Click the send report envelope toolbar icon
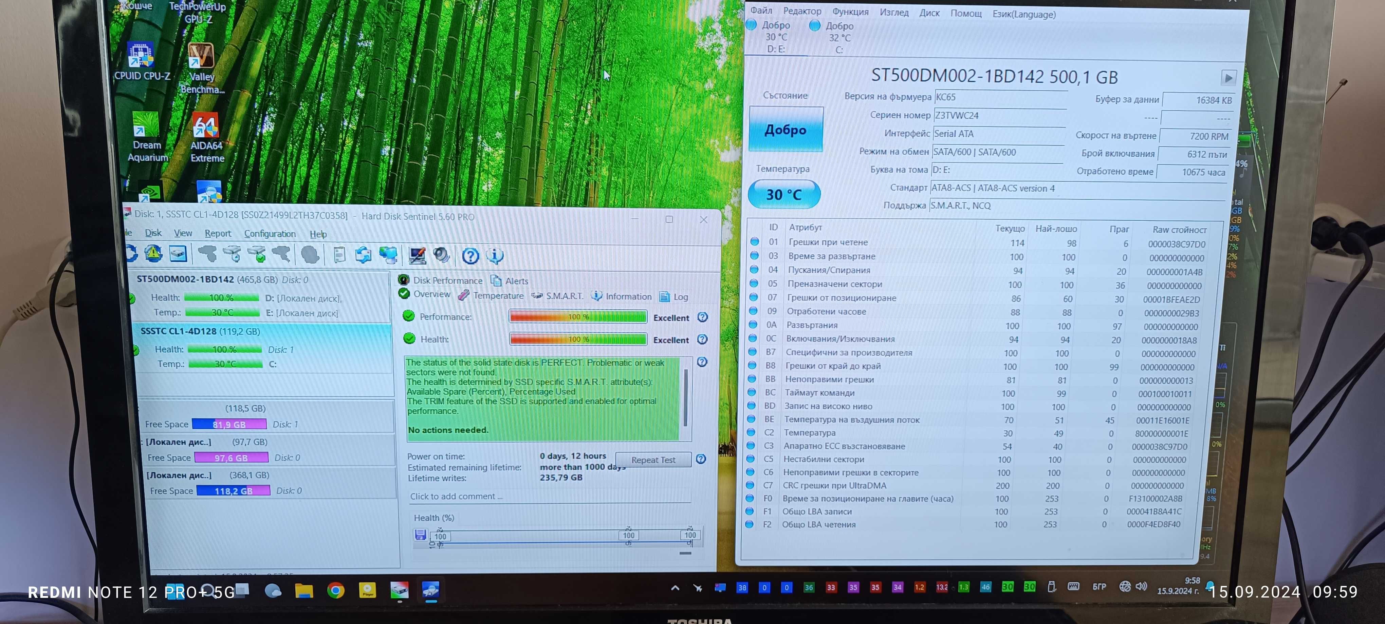This screenshot has height=624, width=1385. point(364,255)
